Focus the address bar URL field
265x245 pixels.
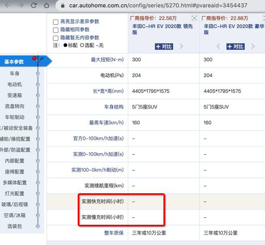tap(158, 5)
